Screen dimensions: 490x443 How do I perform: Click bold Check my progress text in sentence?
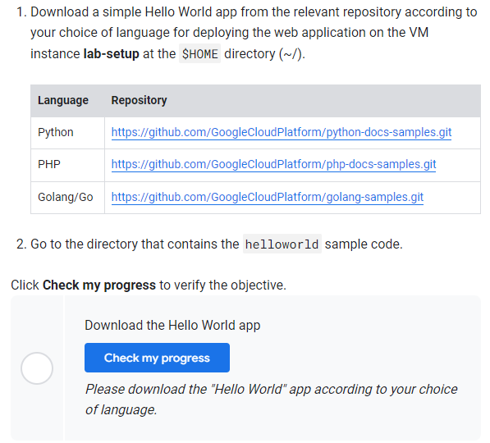pyautogui.click(x=99, y=285)
